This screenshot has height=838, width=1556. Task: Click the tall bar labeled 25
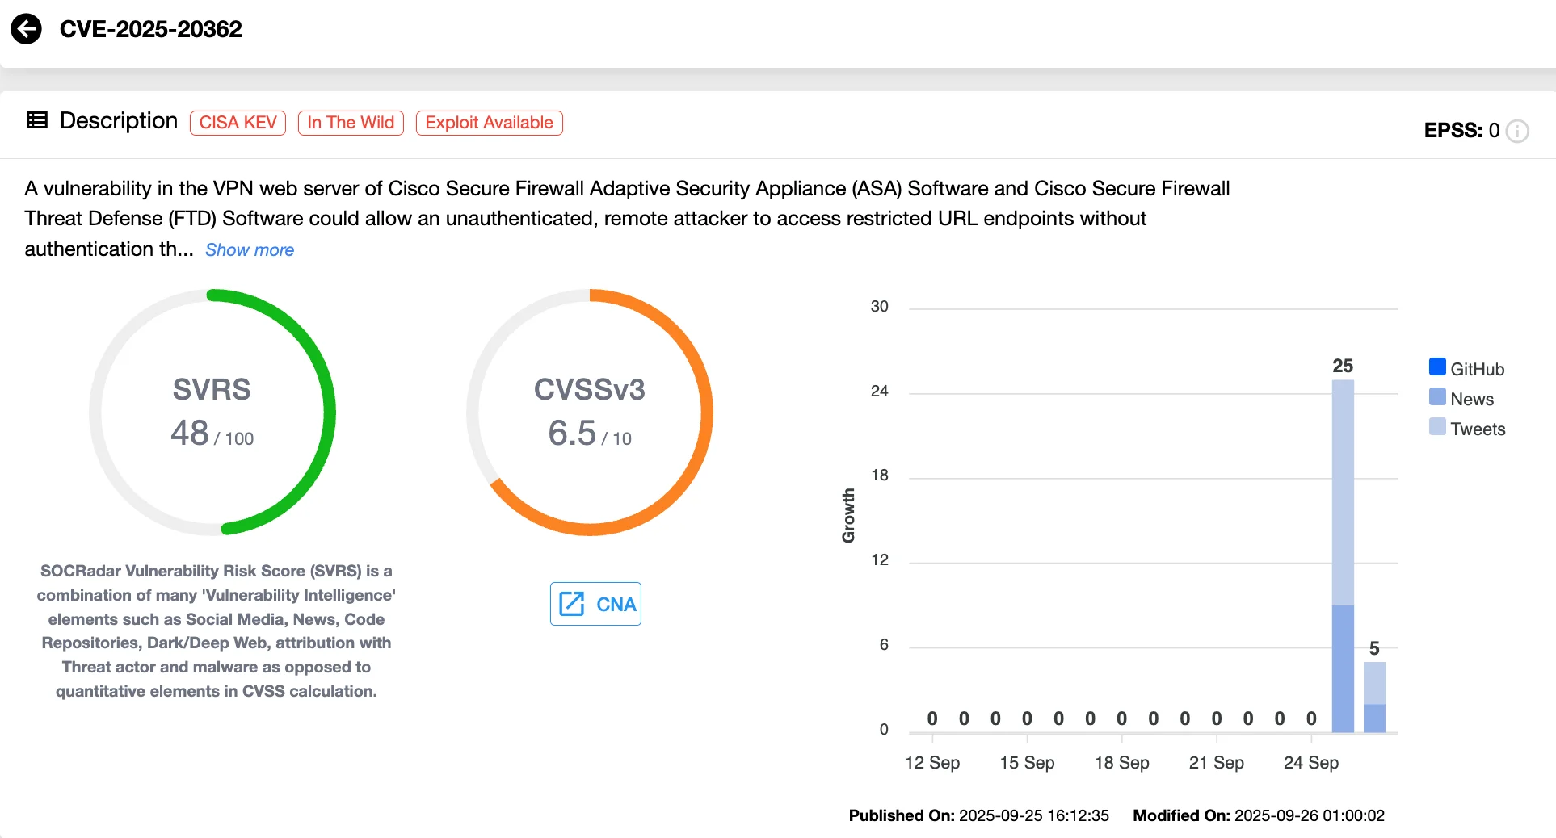1343,557
